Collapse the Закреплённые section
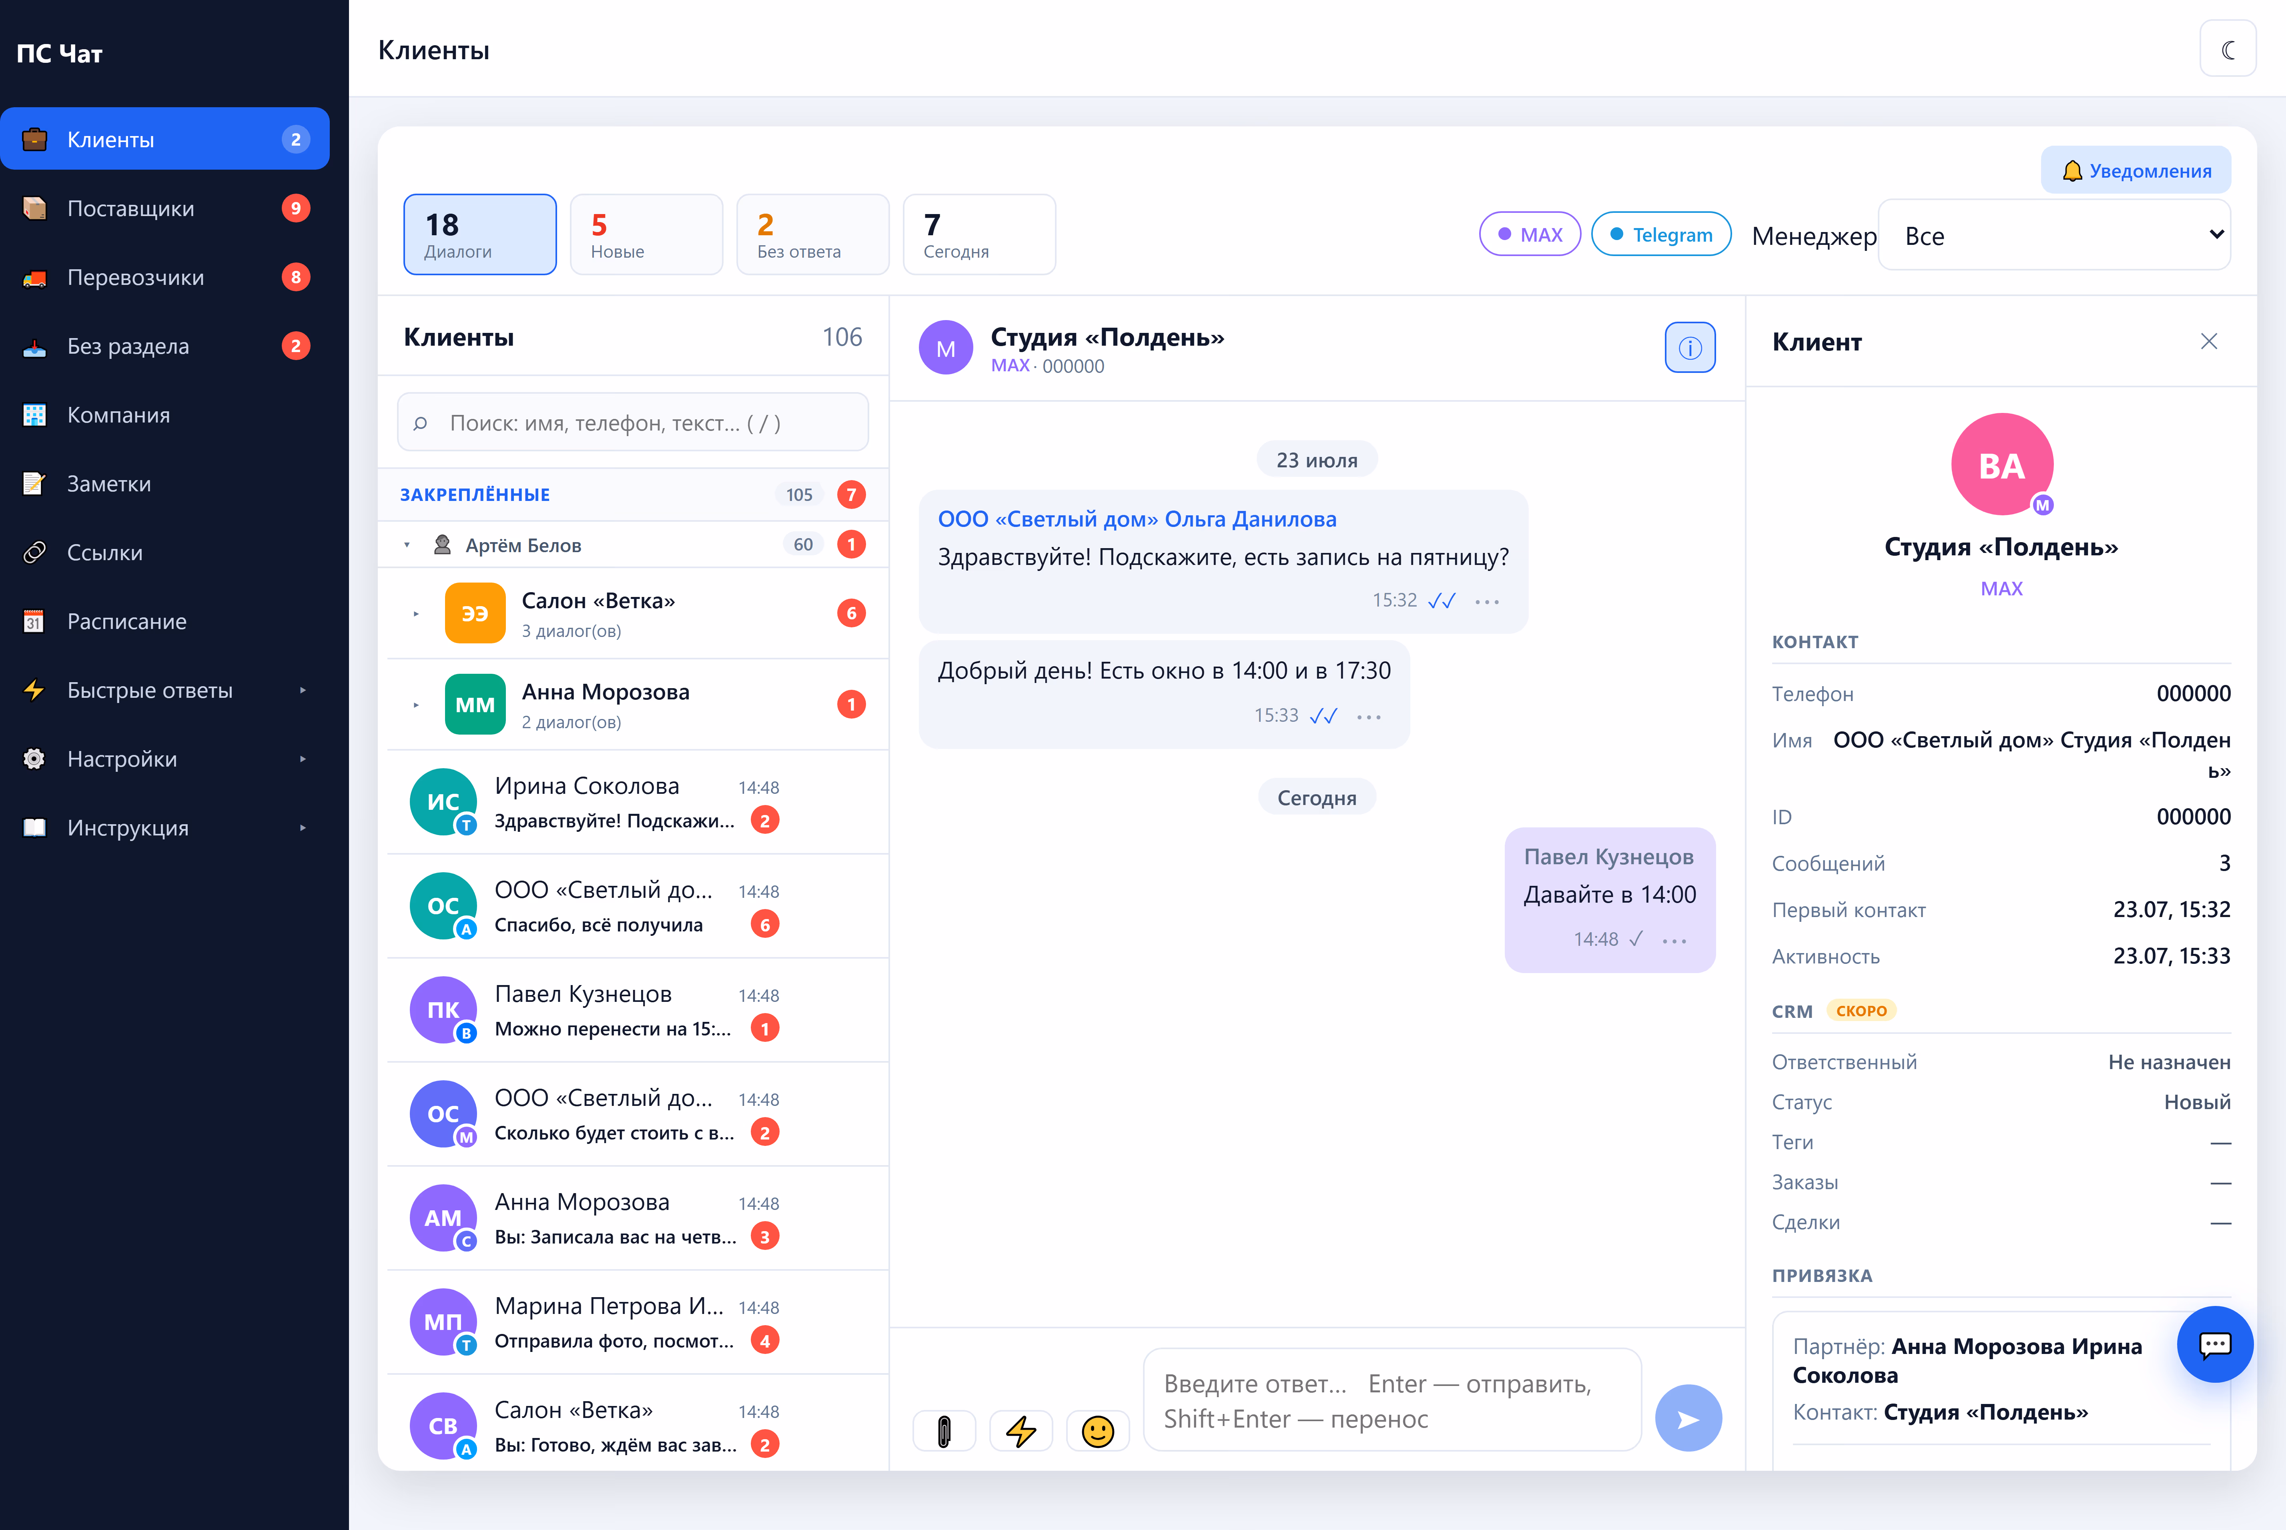2286x1530 pixels. tap(632, 495)
